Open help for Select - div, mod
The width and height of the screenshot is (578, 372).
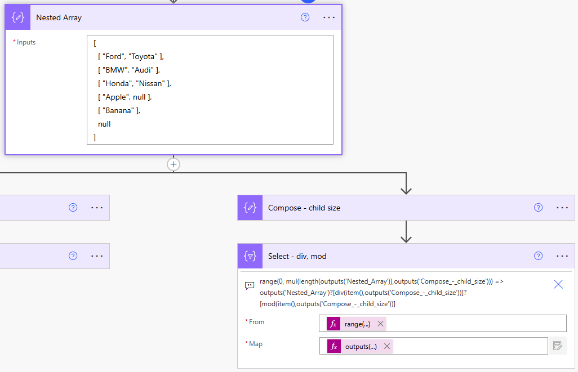(538, 256)
